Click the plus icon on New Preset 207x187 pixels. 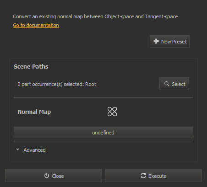tap(156, 41)
